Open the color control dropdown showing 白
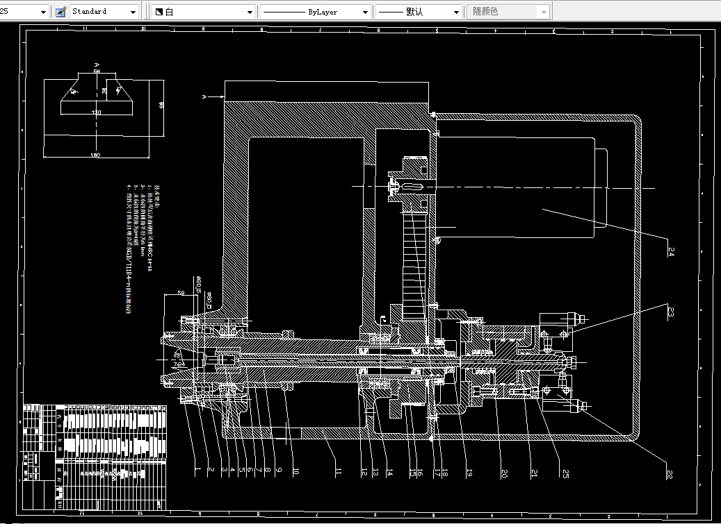The height and width of the screenshot is (524, 721). click(x=204, y=12)
